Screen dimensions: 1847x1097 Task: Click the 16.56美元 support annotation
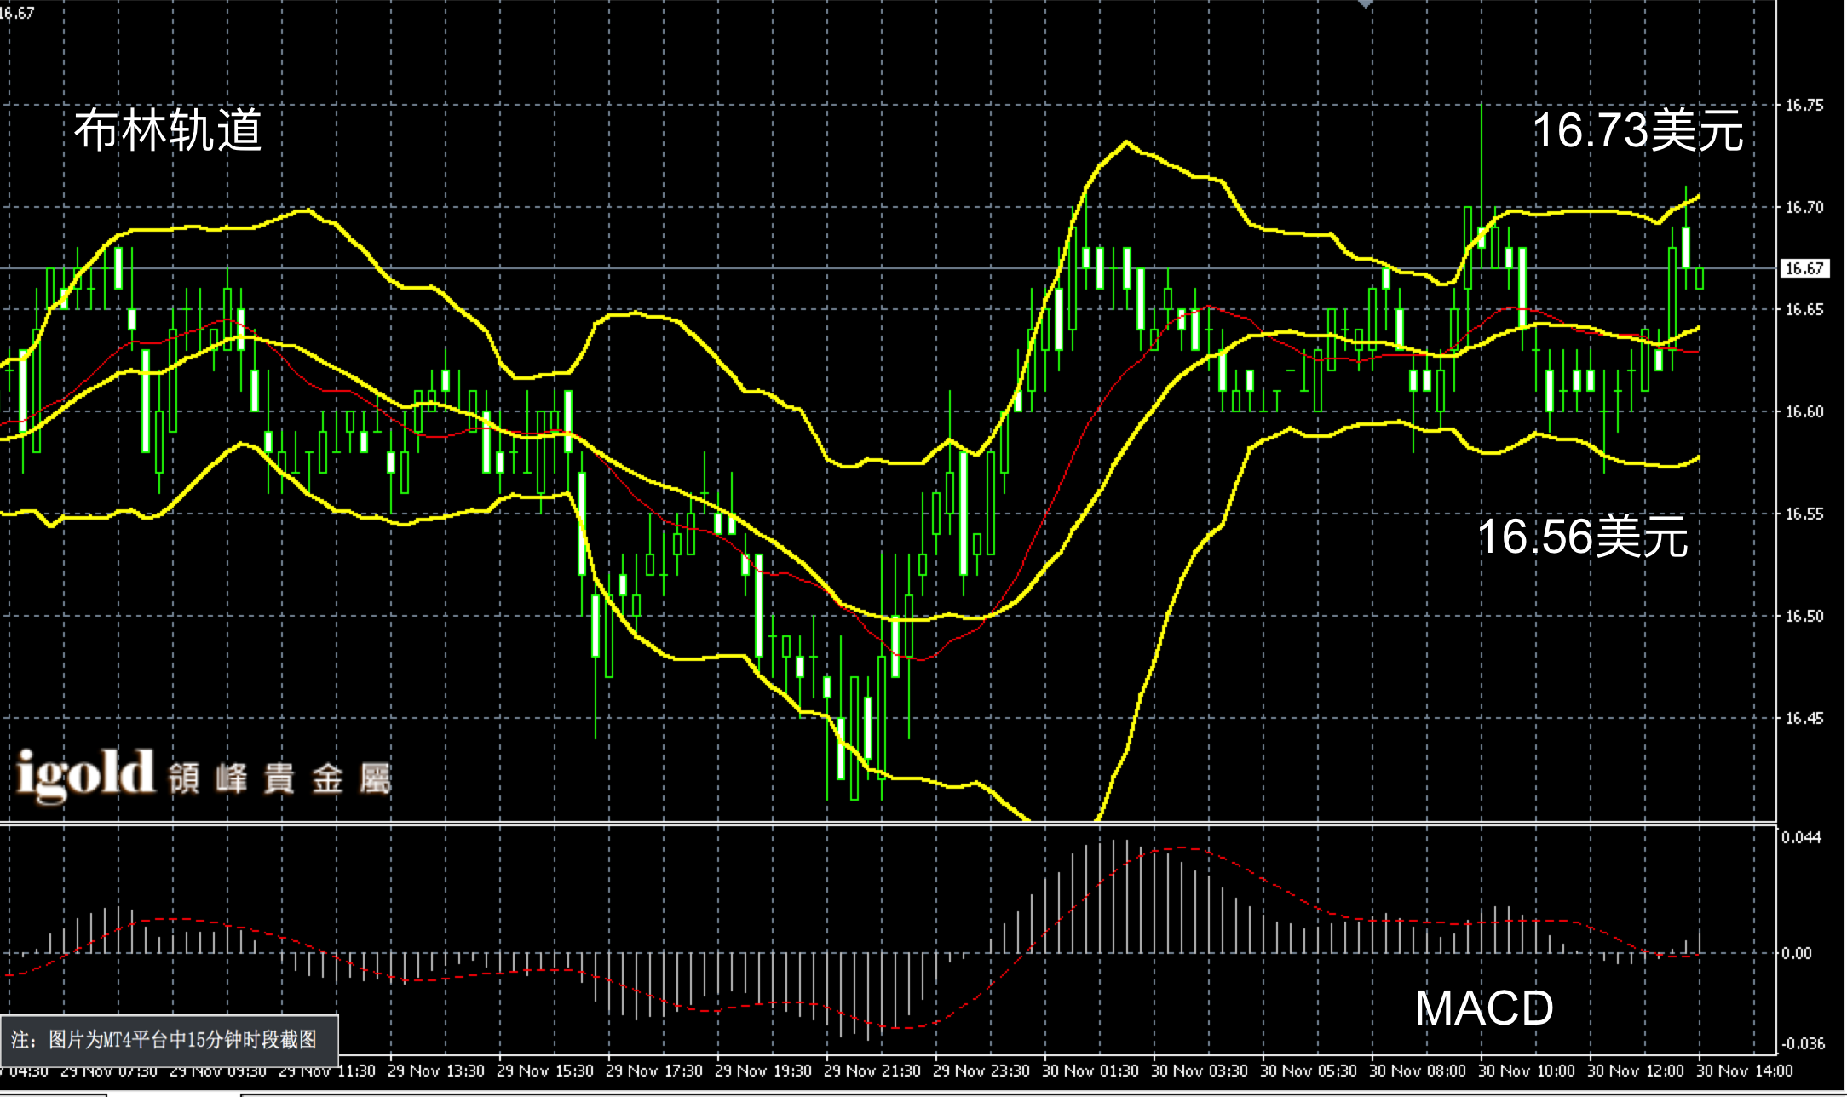click(1582, 537)
